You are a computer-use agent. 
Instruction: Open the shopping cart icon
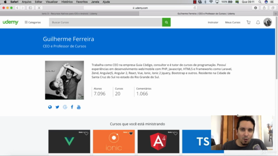248,22
